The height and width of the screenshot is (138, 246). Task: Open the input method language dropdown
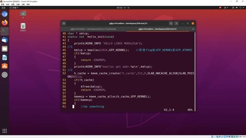click(x=226, y=8)
